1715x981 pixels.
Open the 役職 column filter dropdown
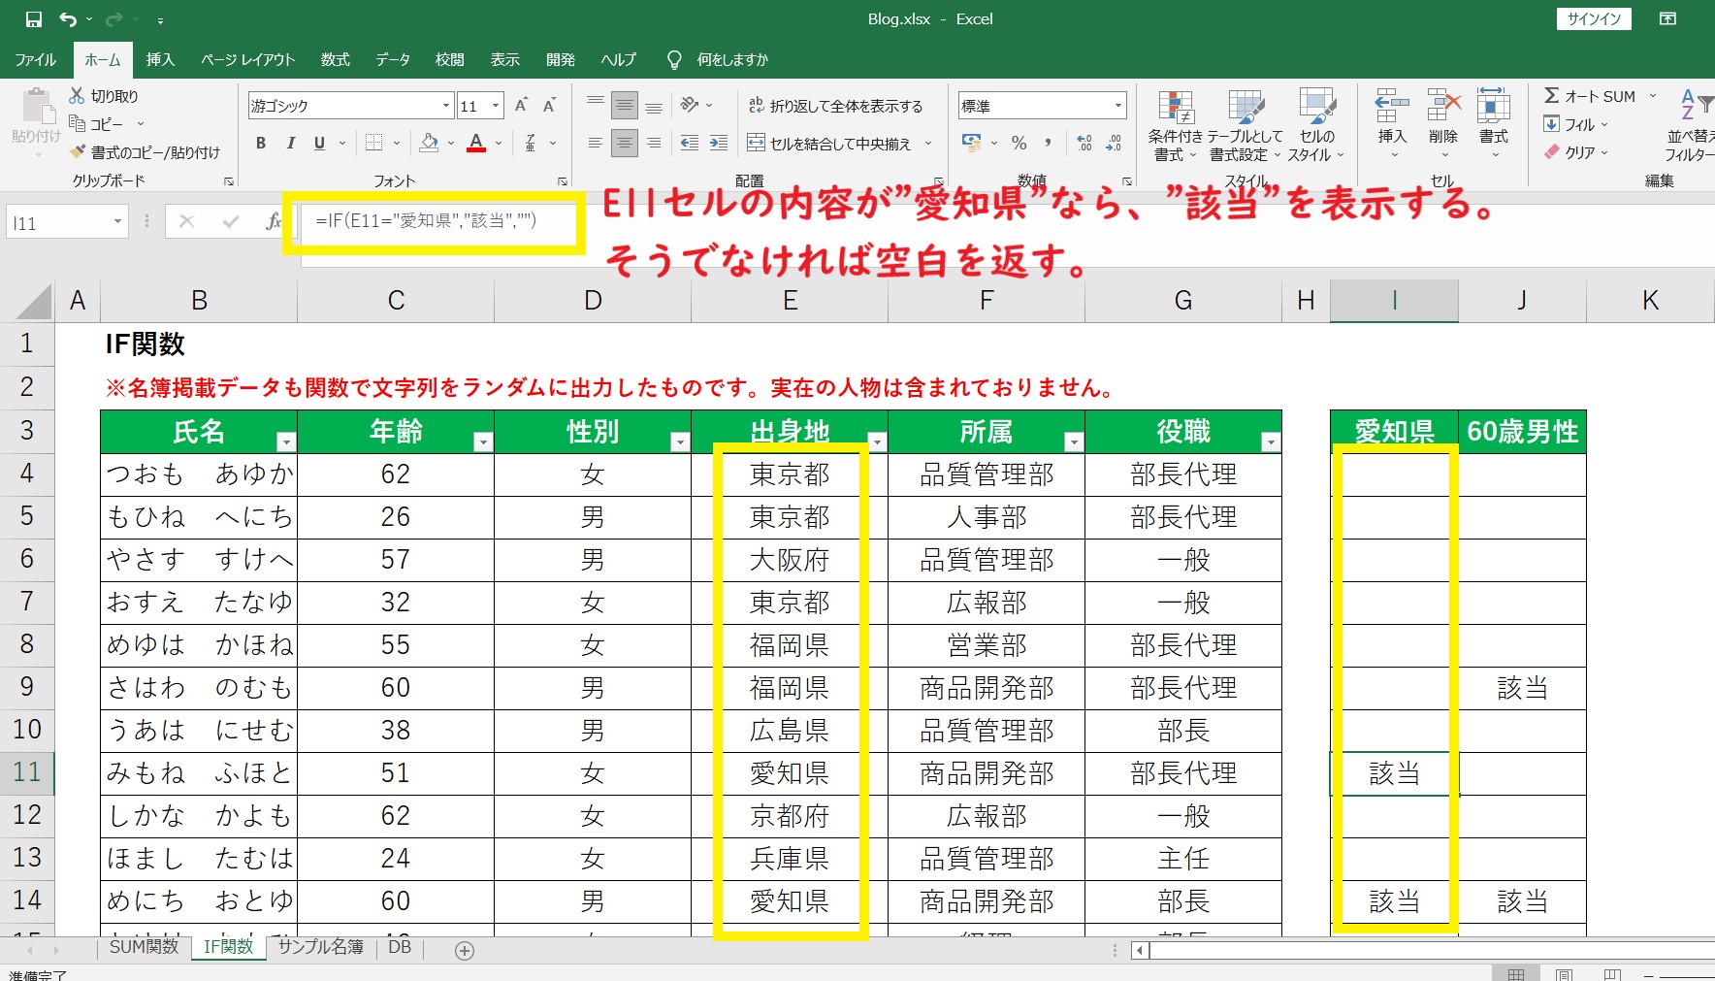tap(1270, 442)
